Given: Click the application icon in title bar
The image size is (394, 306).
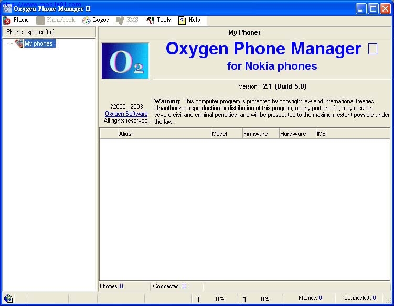Looking at the screenshot, I should coord(7,8).
